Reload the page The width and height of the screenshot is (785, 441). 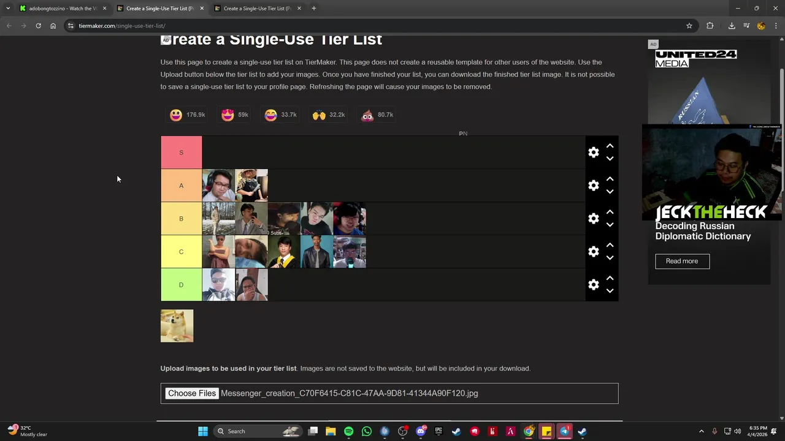pos(38,26)
